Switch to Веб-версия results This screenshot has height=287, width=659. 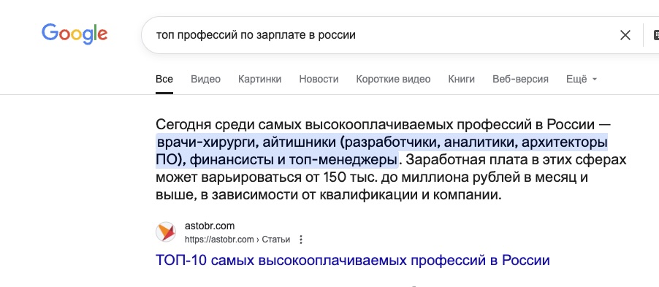tap(520, 79)
